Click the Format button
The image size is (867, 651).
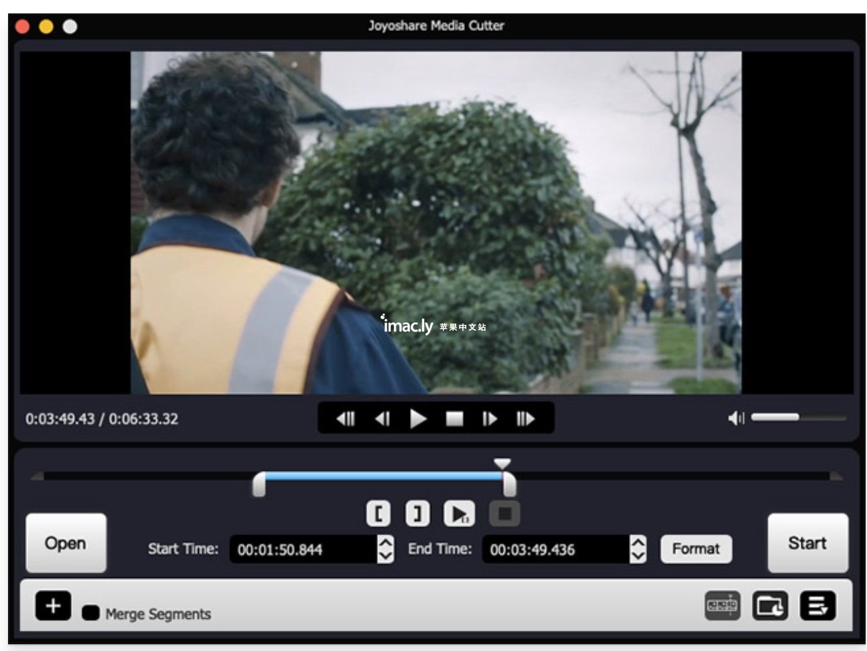click(x=695, y=549)
